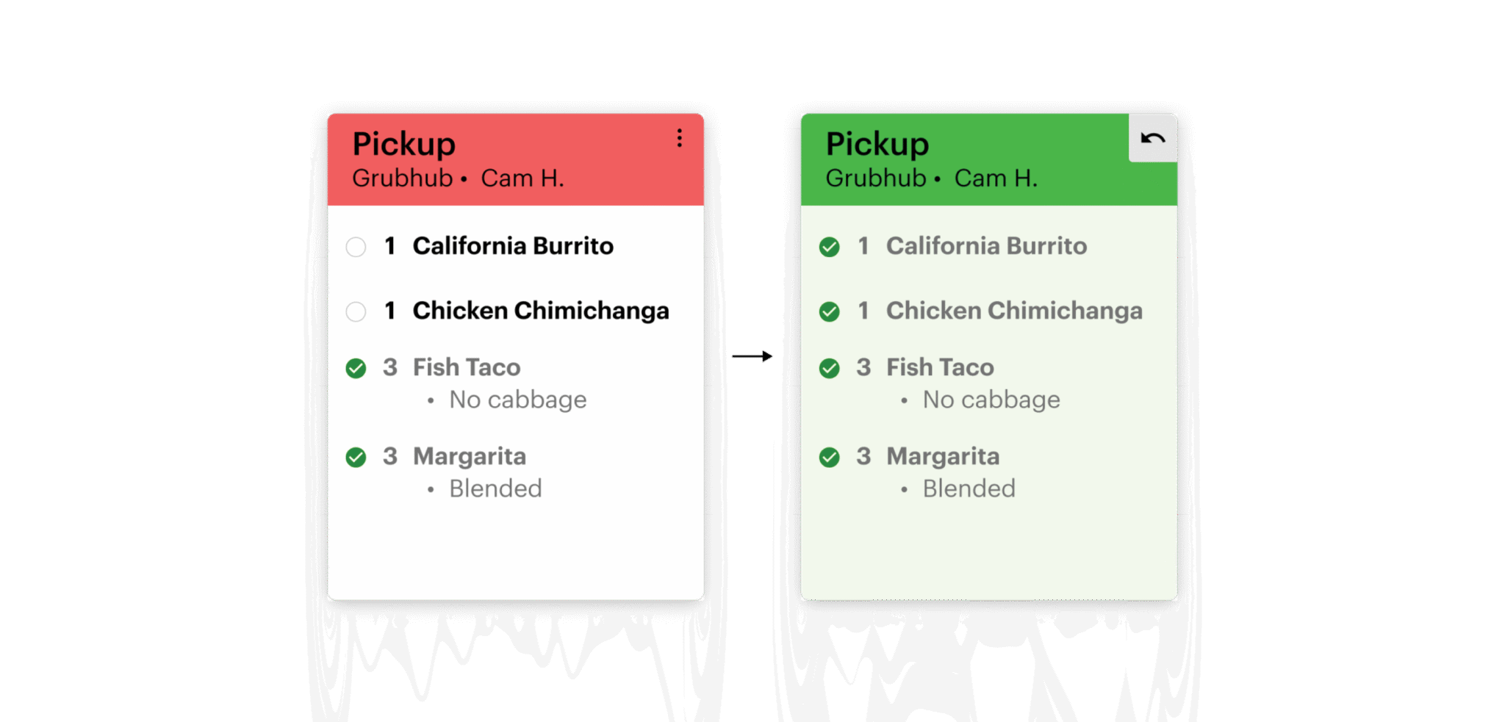Click Chicken Chimichanga checkmark on green card
1505x722 pixels.
[x=829, y=311]
